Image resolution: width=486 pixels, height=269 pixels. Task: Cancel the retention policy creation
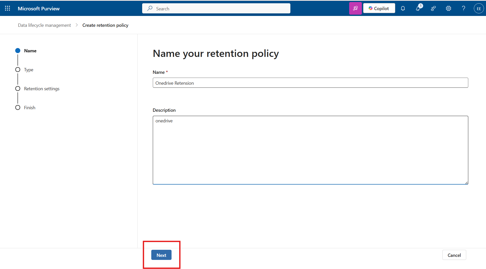point(454,255)
